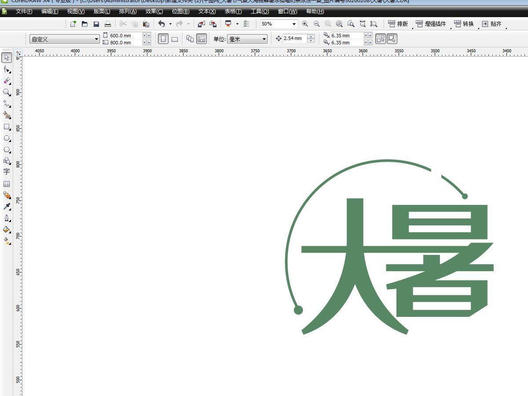Open a file using the Open folder icon
The image size is (528, 396).
tap(84, 24)
